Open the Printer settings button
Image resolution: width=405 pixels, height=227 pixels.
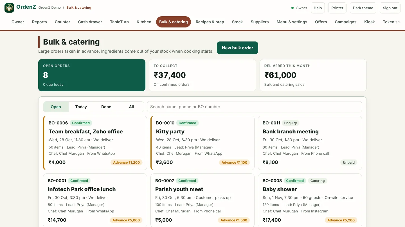337,8
